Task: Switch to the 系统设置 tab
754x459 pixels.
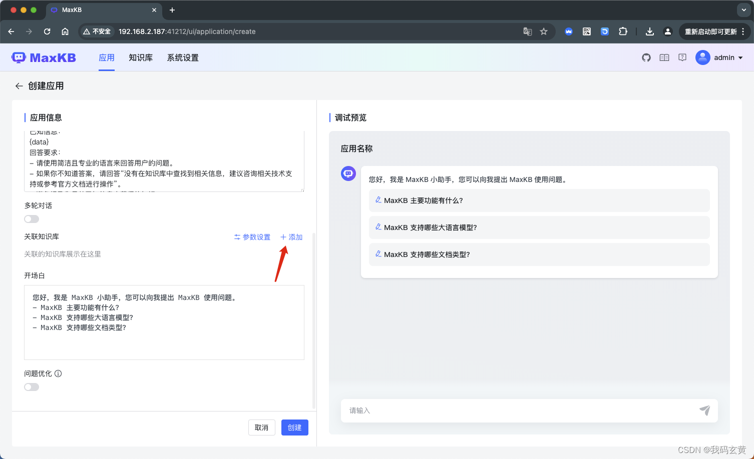Action: click(183, 57)
